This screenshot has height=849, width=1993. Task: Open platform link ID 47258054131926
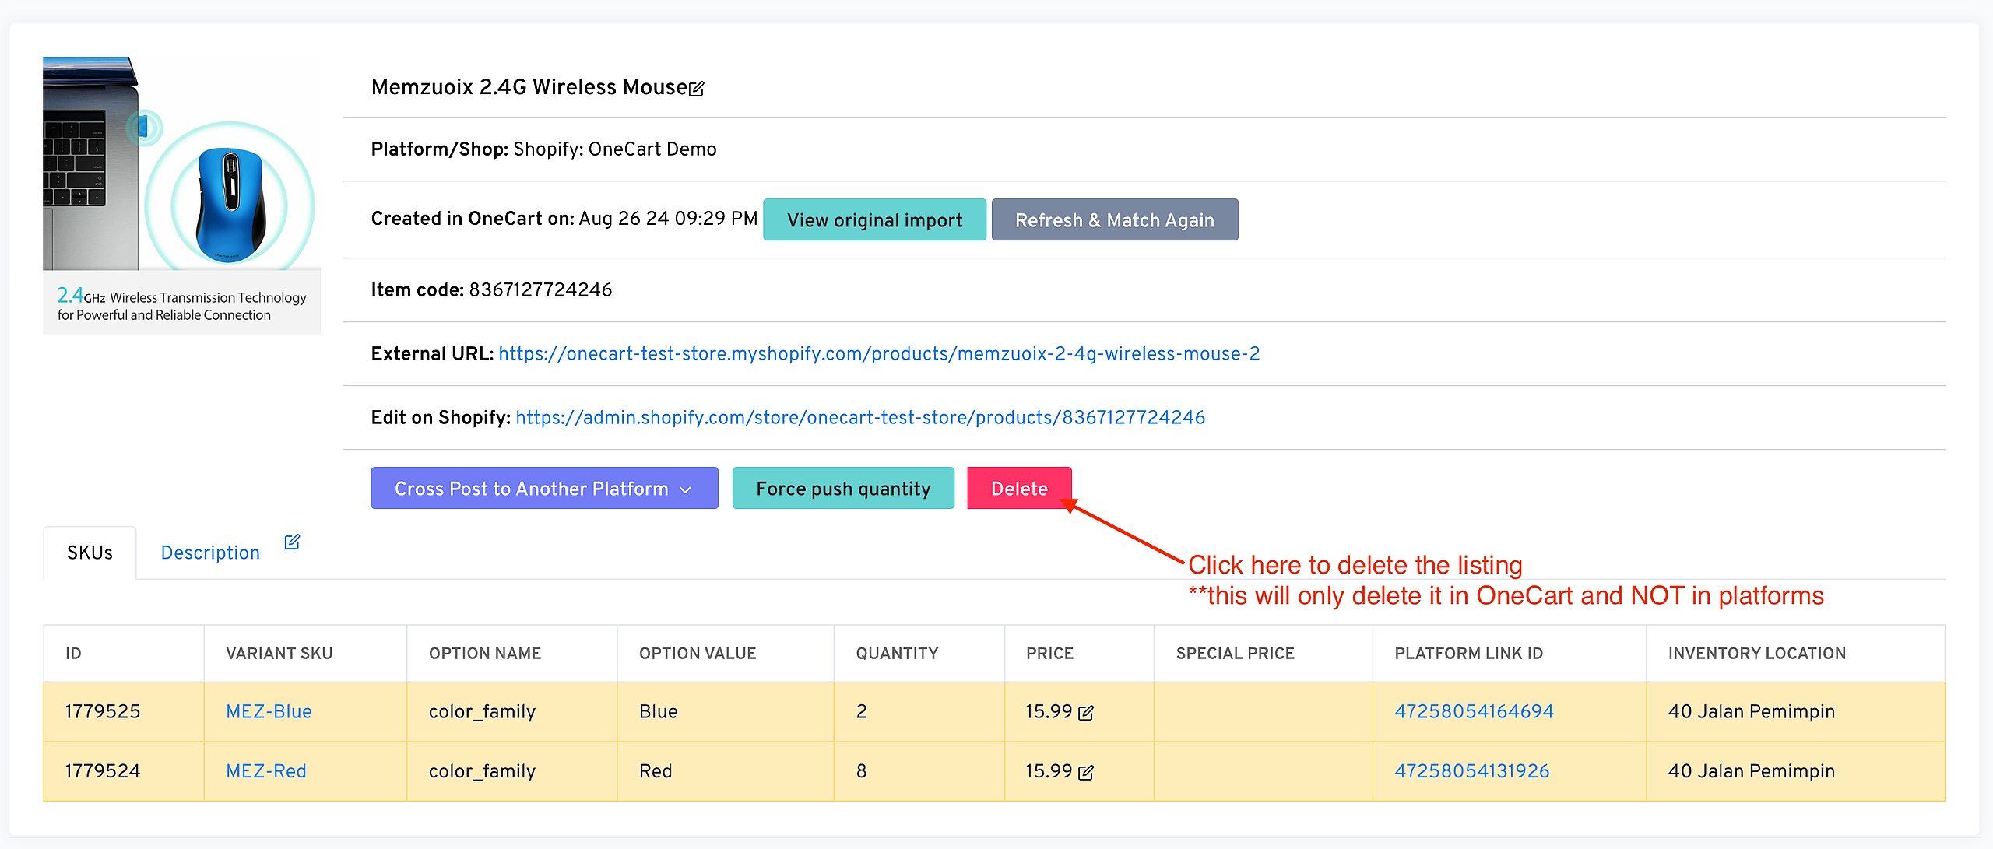click(1471, 771)
